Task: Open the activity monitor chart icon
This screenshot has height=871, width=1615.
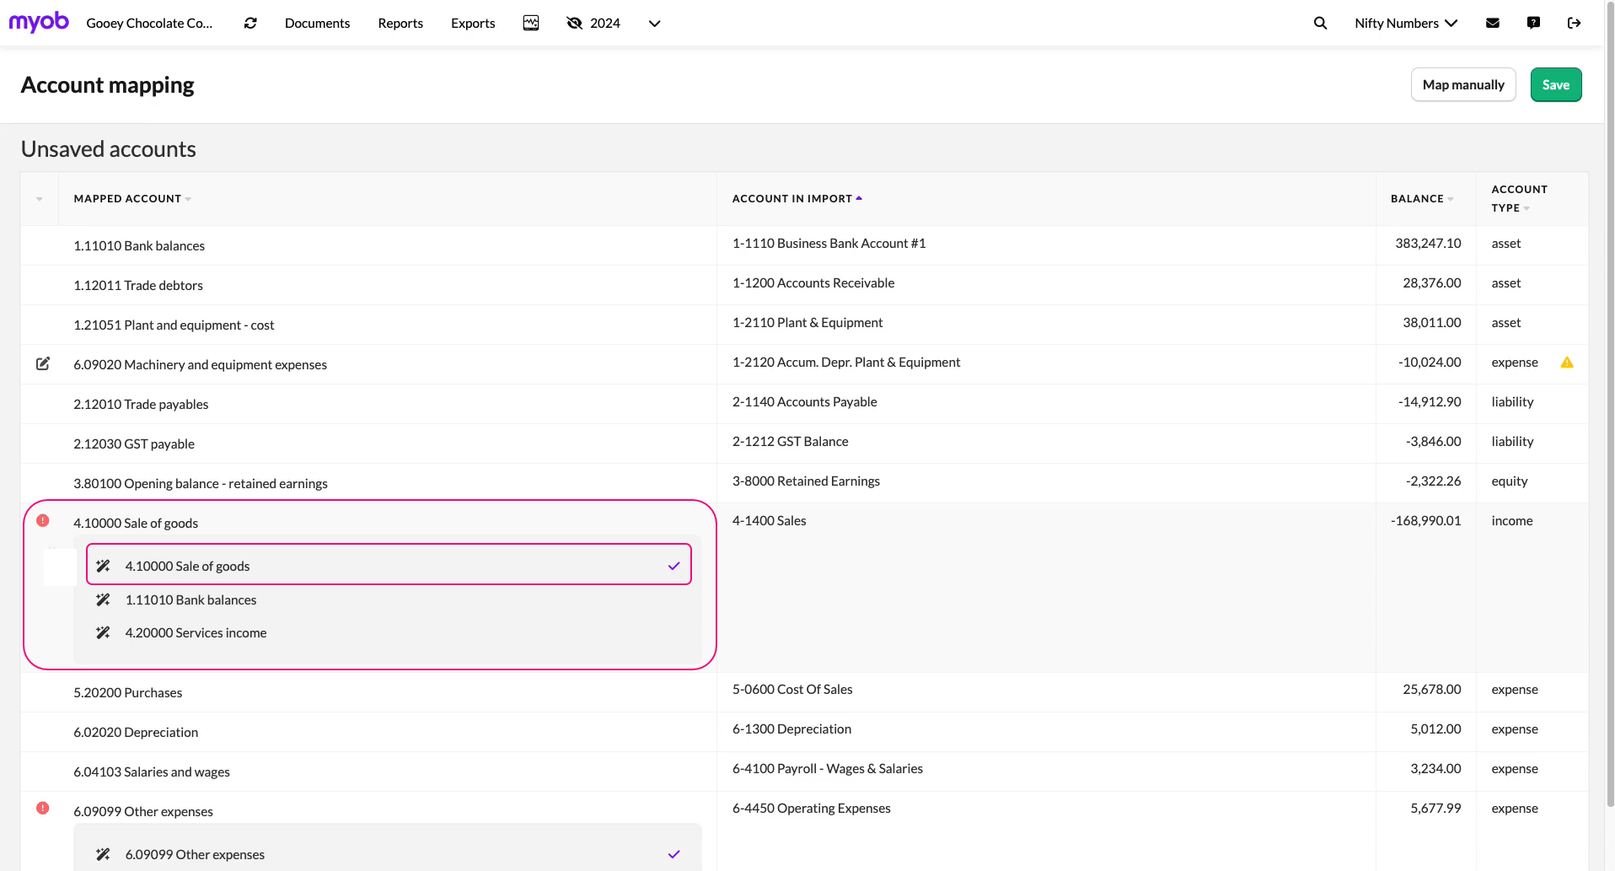Action: point(531,24)
